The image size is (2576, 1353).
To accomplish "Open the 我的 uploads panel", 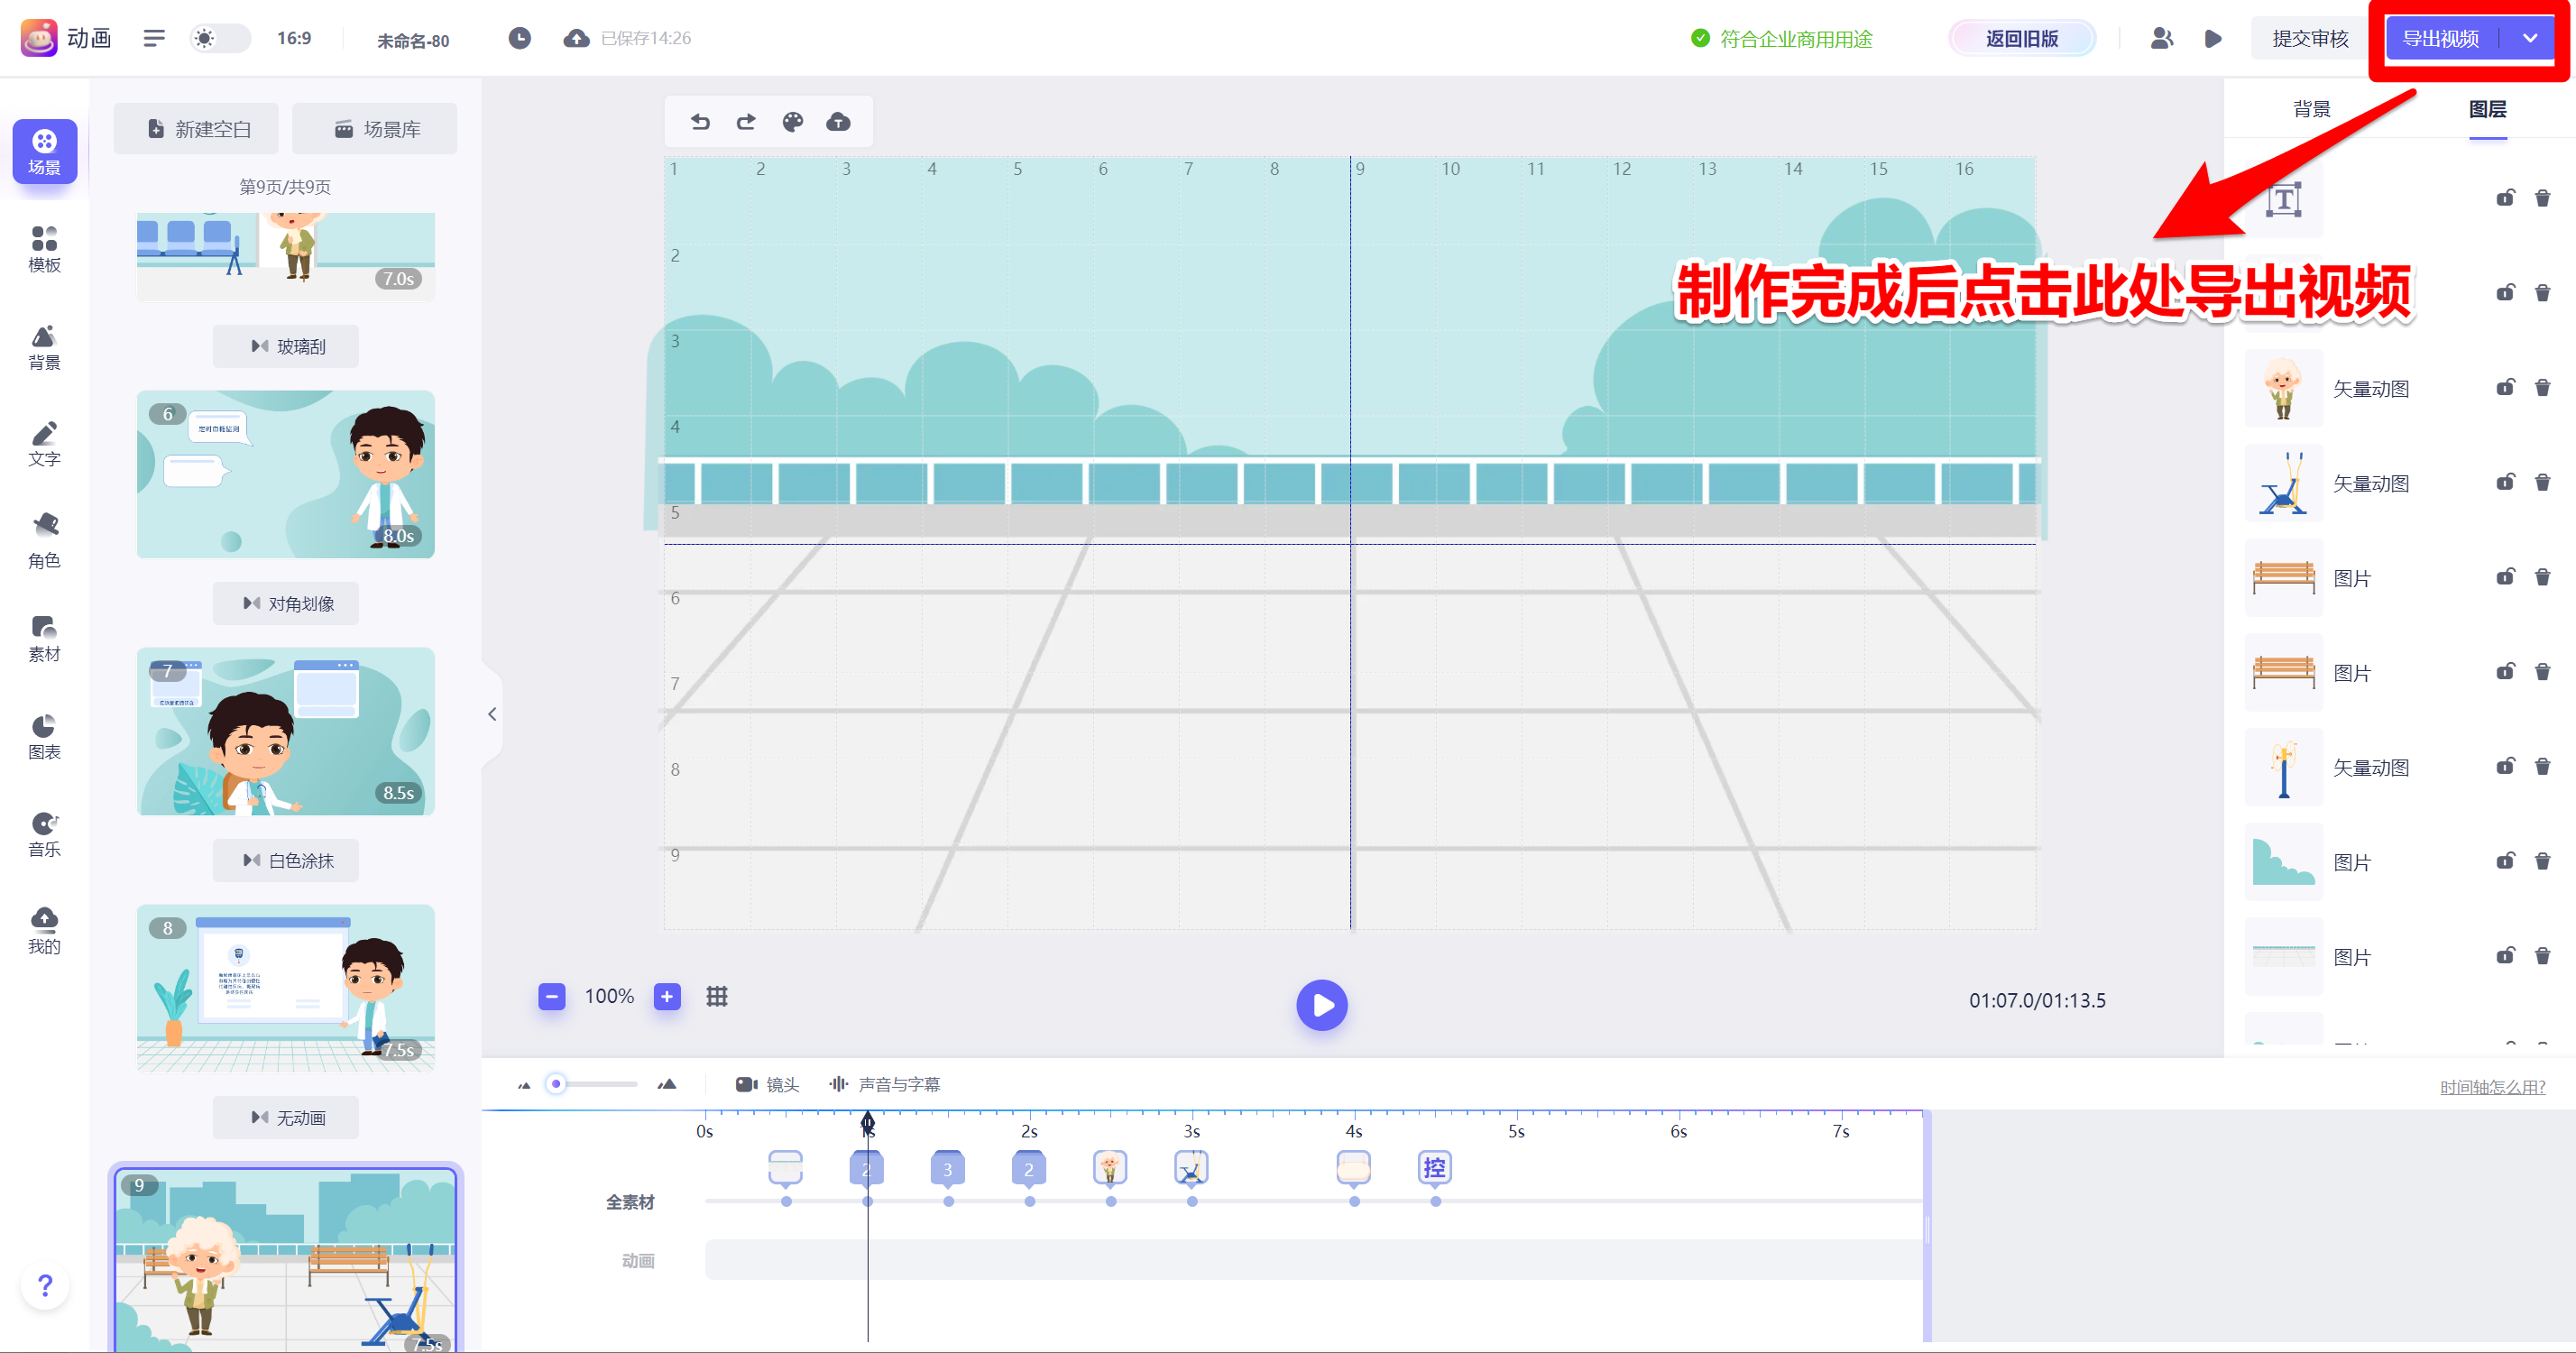I will [44, 931].
